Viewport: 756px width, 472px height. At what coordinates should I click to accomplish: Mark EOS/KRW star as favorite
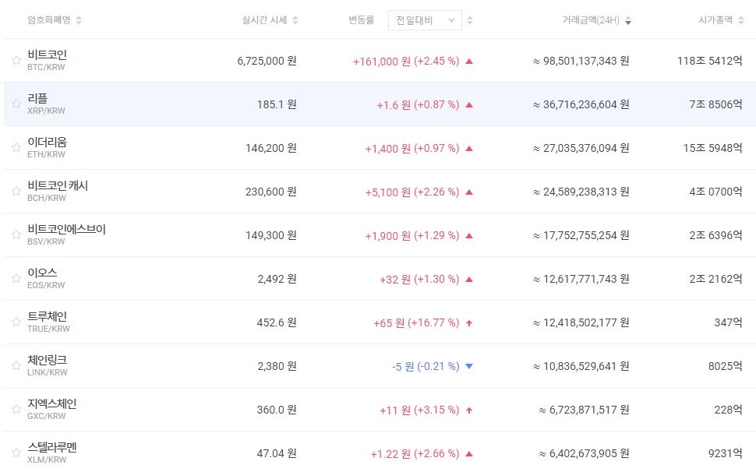16,278
